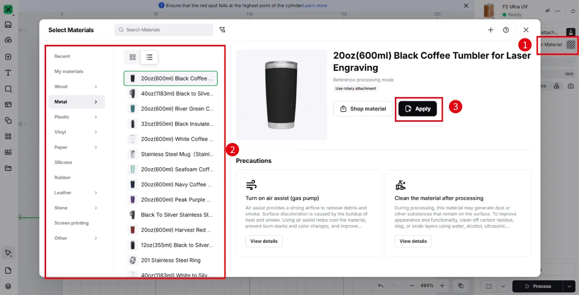Click the black tumbler product image
Screen dimensions: 579x295
click(281, 95)
